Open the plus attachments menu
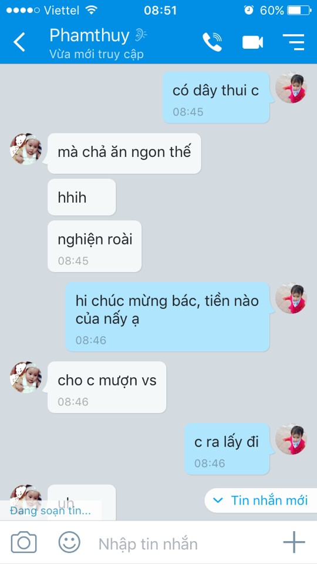The width and height of the screenshot is (317, 564). 294,542
